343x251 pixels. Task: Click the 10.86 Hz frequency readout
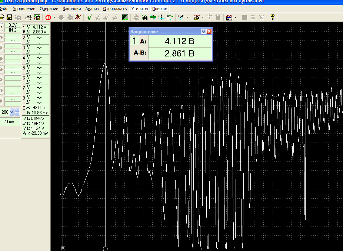pos(40,113)
